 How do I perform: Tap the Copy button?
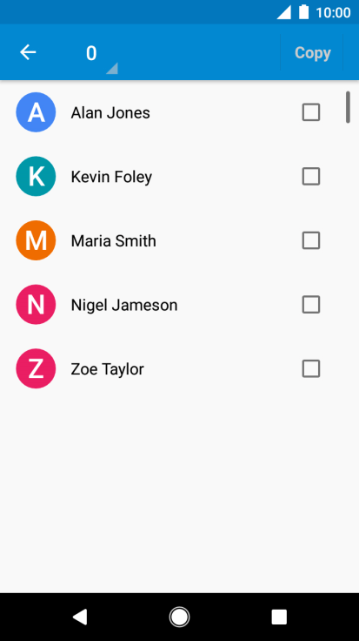point(312,53)
